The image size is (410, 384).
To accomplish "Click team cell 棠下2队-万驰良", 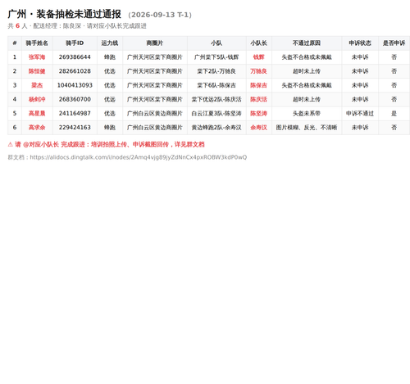I will pyautogui.click(x=216, y=71).
